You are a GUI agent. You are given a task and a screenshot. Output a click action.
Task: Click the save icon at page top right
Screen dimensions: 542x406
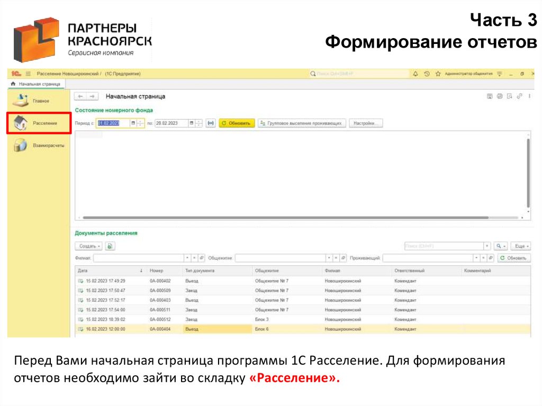[490, 96]
